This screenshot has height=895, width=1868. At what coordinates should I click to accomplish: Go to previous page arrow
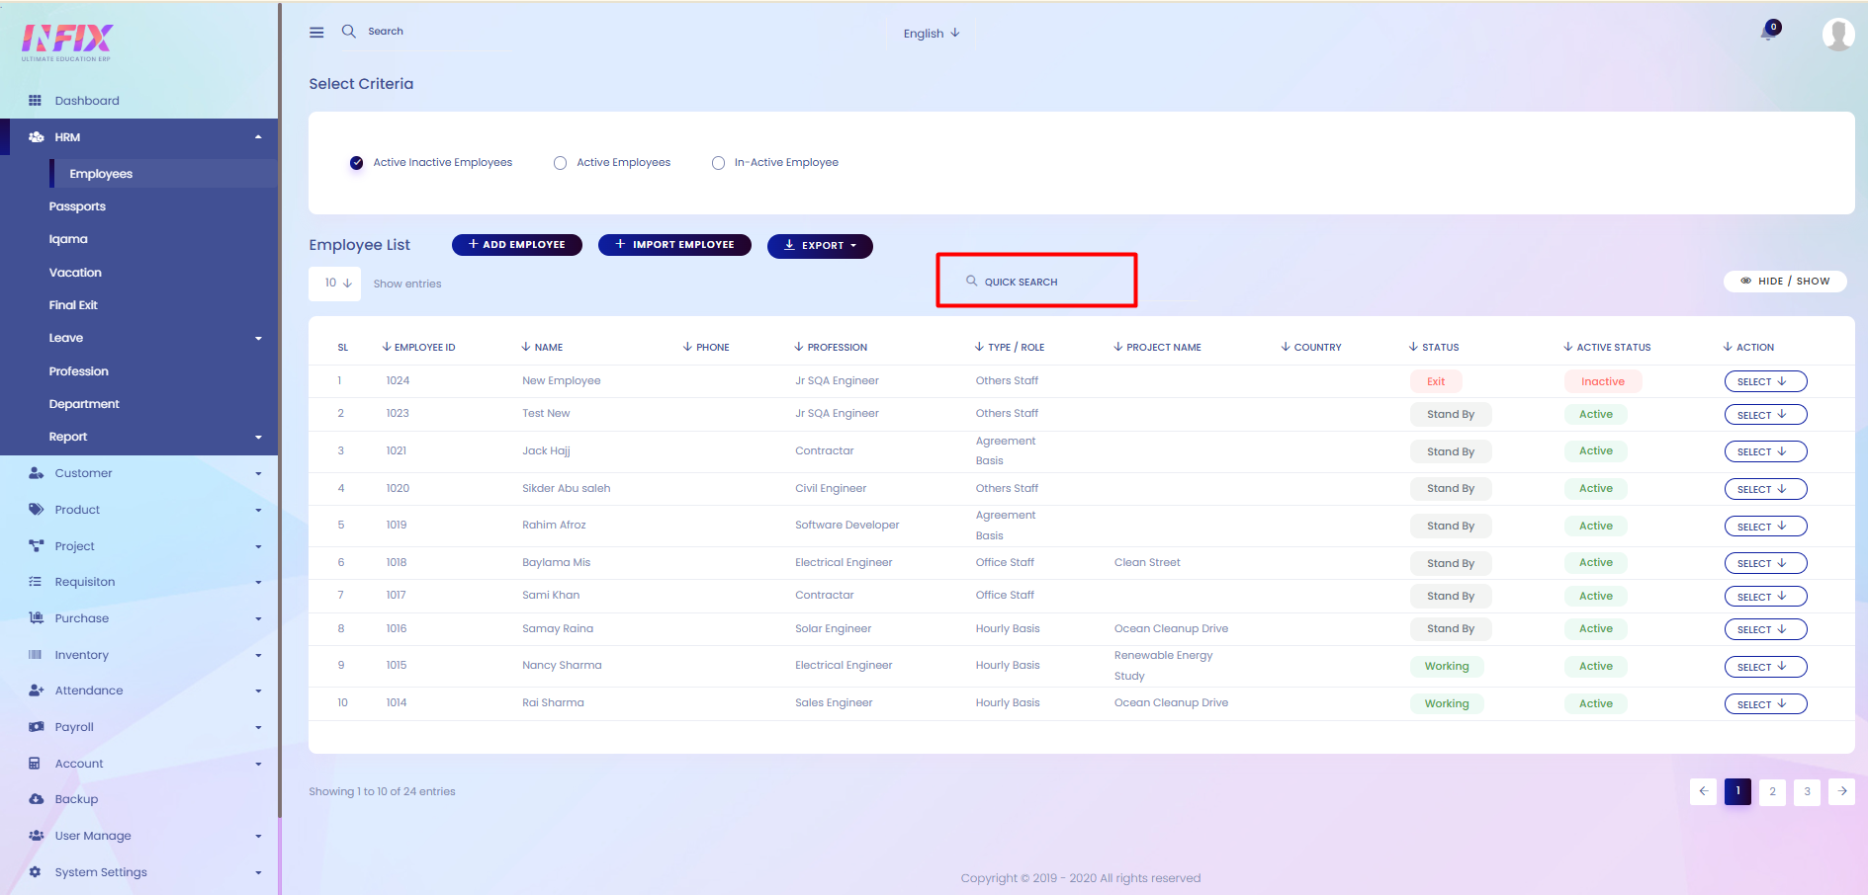[1703, 791]
